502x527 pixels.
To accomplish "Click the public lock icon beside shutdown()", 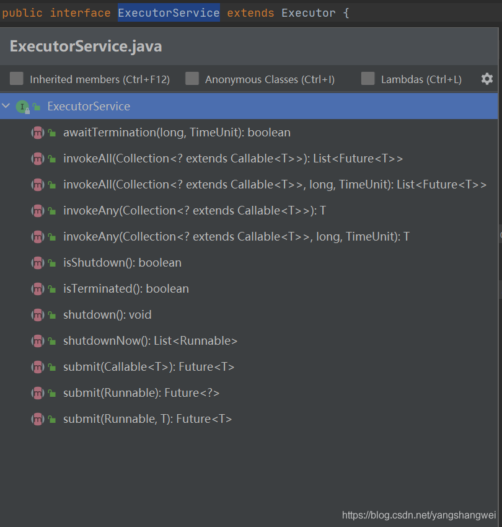I will click(x=52, y=316).
